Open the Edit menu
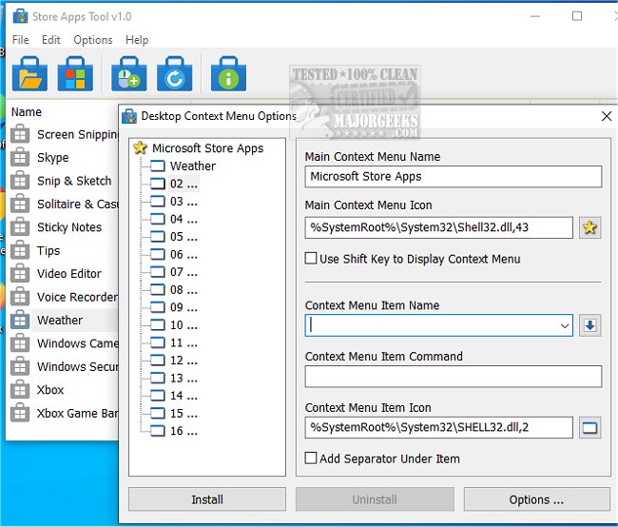This screenshot has height=527, width=618. [x=50, y=40]
